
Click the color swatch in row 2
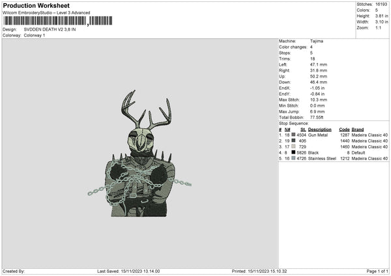pyautogui.click(x=293, y=141)
